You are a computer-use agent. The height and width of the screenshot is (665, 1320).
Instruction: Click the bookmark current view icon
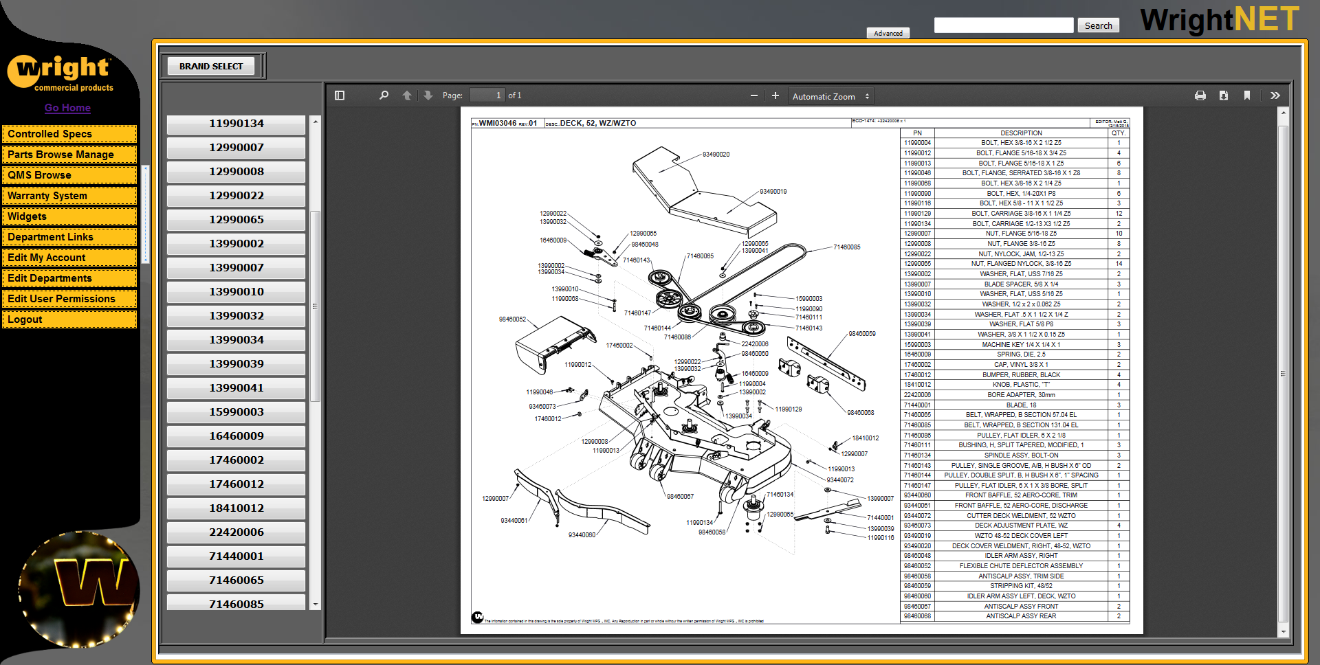1247,95
